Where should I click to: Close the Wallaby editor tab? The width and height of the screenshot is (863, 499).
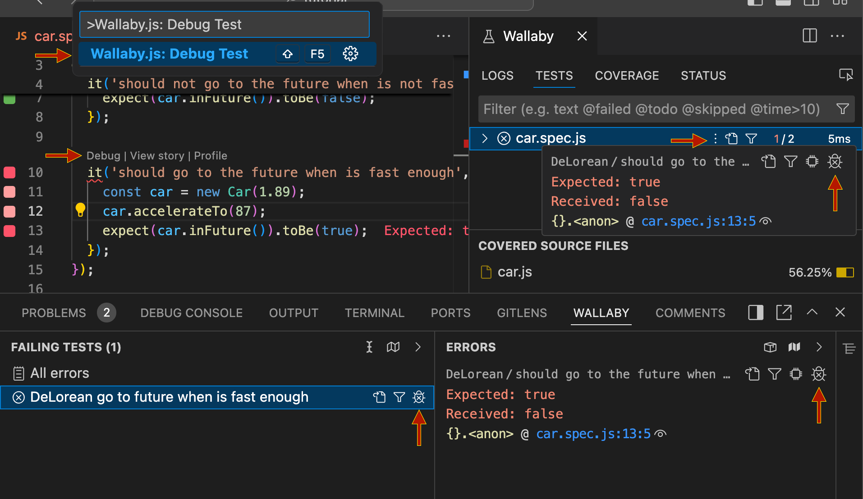(582, 36)
